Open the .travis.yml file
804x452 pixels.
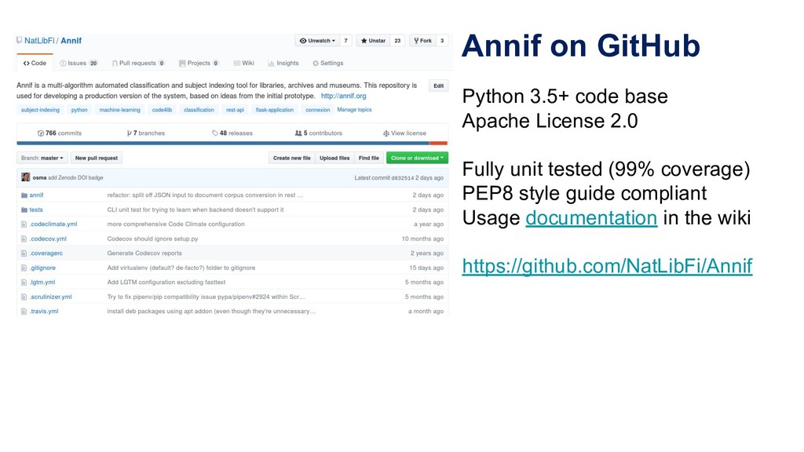(x=44, y=311)
